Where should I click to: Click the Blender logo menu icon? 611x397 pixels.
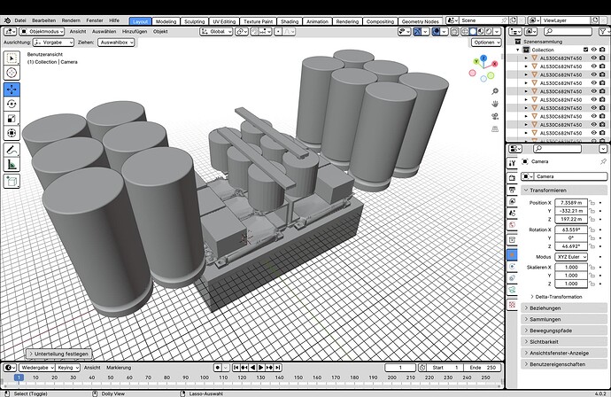click(7, 20)
